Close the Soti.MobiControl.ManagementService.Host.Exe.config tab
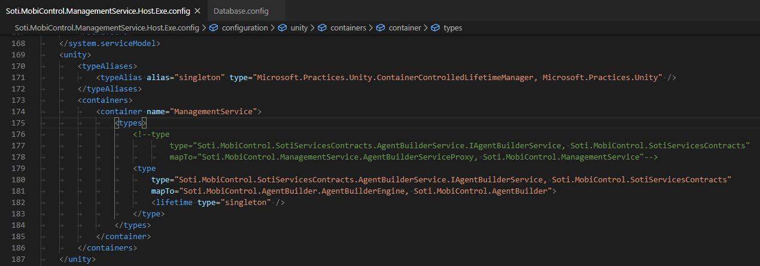760x266 pixels. (197, 11)
